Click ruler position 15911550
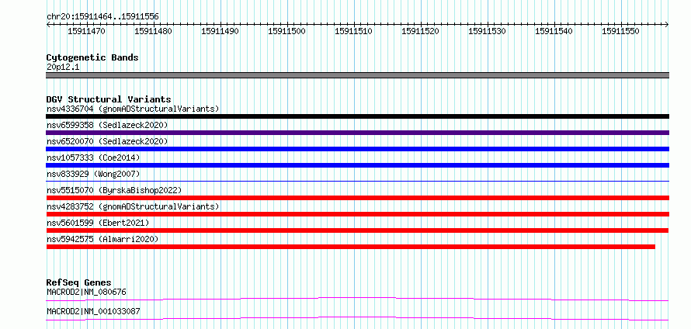This screenshot has height=329, width=691. click(620, 31)
